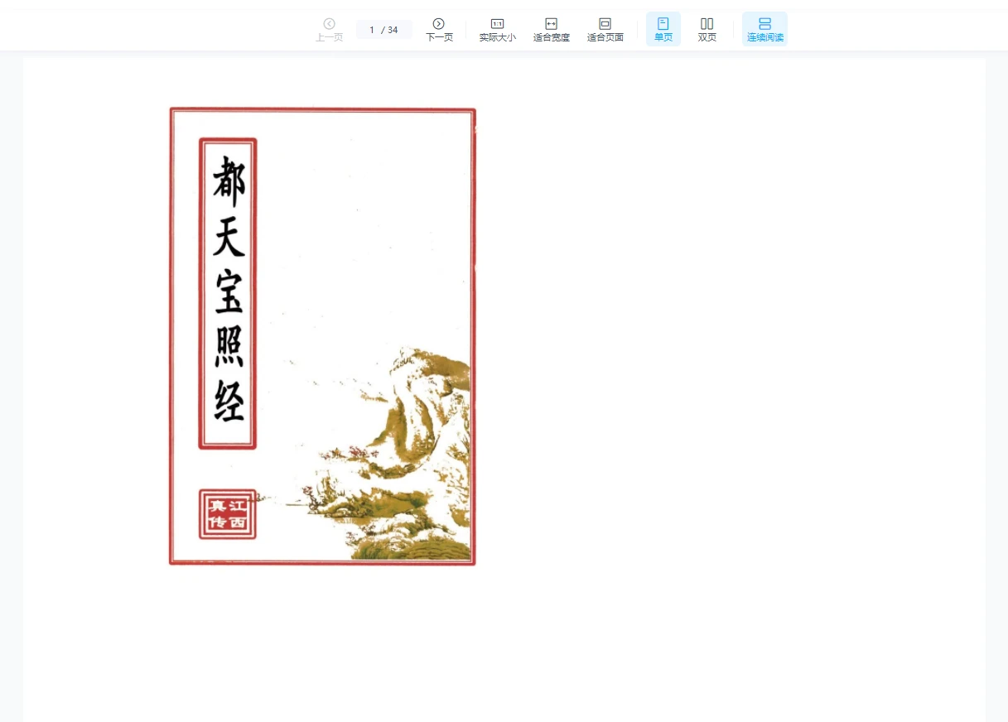Switch to double page view (双页)
Viewport: 1008px width, 722px height.
point(707,29)
